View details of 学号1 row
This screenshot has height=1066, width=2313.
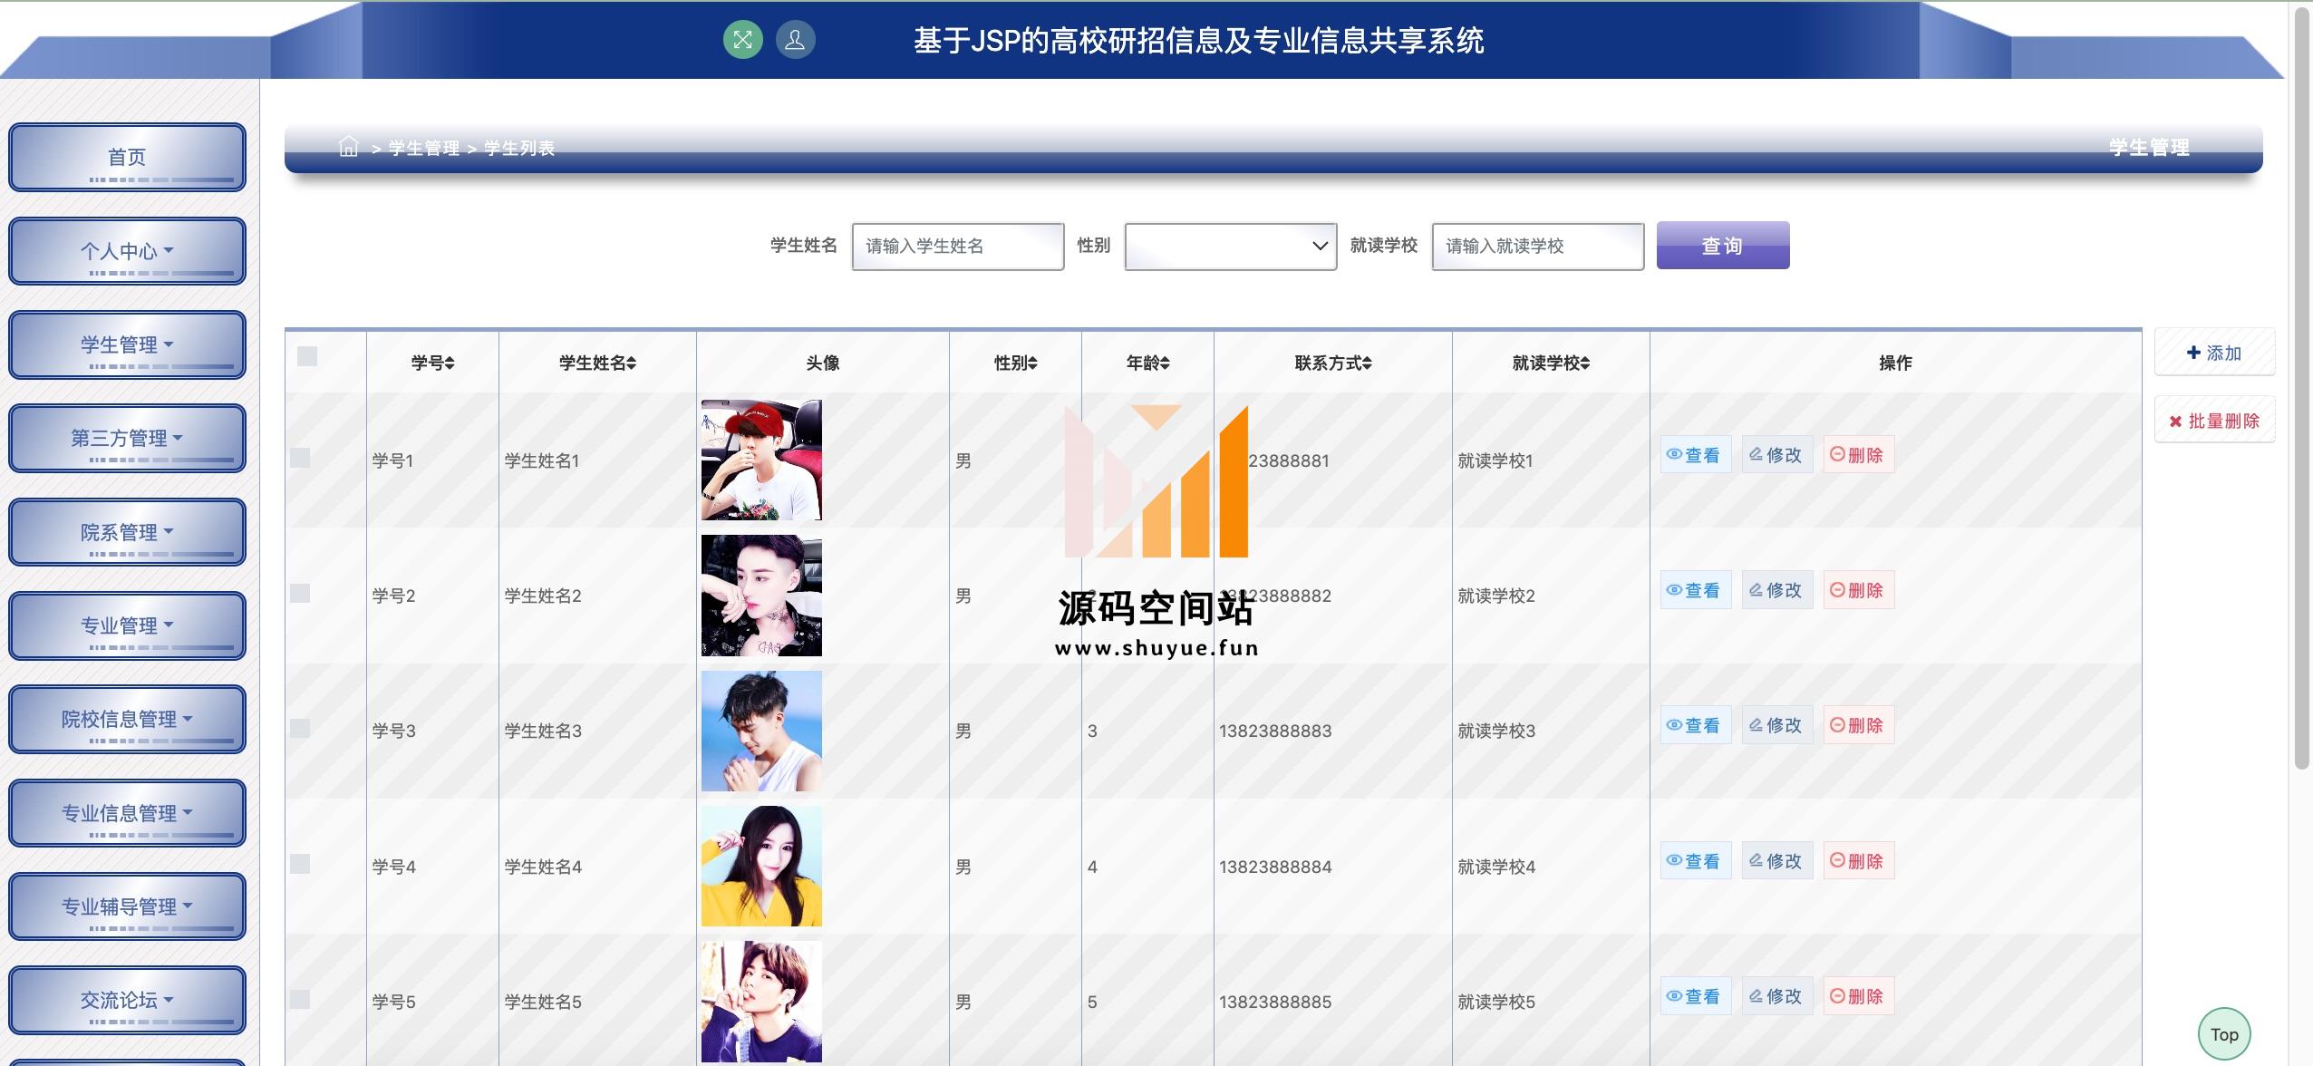pyautogui.click(x=1695, y=455)
